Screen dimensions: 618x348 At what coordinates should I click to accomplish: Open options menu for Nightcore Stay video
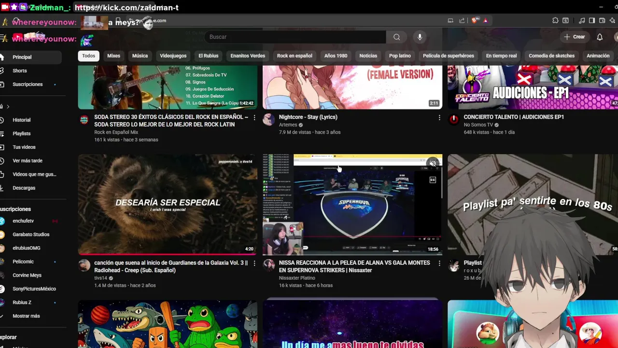click(x=439, y=117)
